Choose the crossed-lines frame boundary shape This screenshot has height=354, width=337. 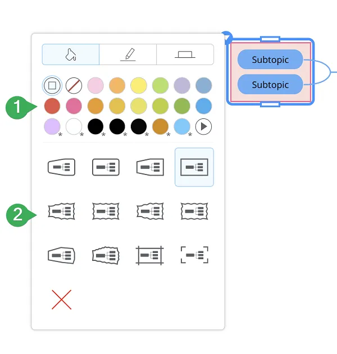(x=149, y=255)
